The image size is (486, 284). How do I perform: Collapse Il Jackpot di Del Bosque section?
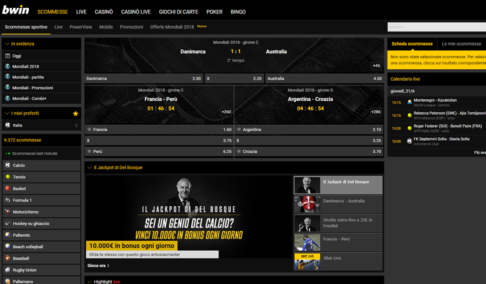coord(89,167)
